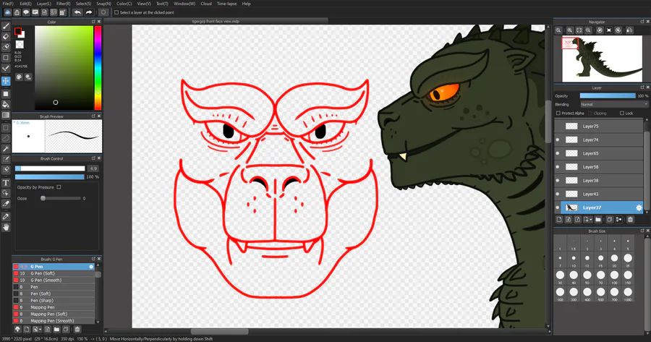
Task: Select the Move tool
Action: coord(6,81)
